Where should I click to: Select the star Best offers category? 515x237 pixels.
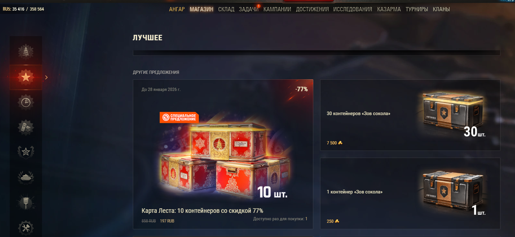click(26, 77)
